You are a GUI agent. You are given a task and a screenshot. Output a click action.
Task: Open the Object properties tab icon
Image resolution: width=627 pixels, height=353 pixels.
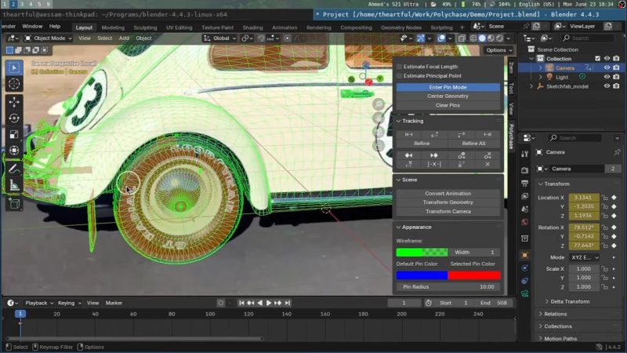tap(524, 255)
